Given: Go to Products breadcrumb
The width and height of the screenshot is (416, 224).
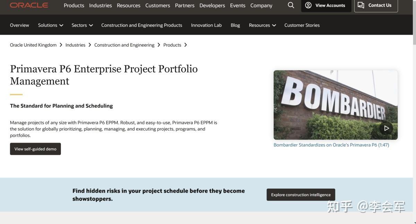Looking at the screenshot, I should (x=172, y=45).
